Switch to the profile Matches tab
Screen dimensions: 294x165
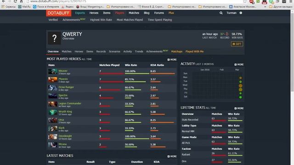pyautogui.click(x=67, y=51)
